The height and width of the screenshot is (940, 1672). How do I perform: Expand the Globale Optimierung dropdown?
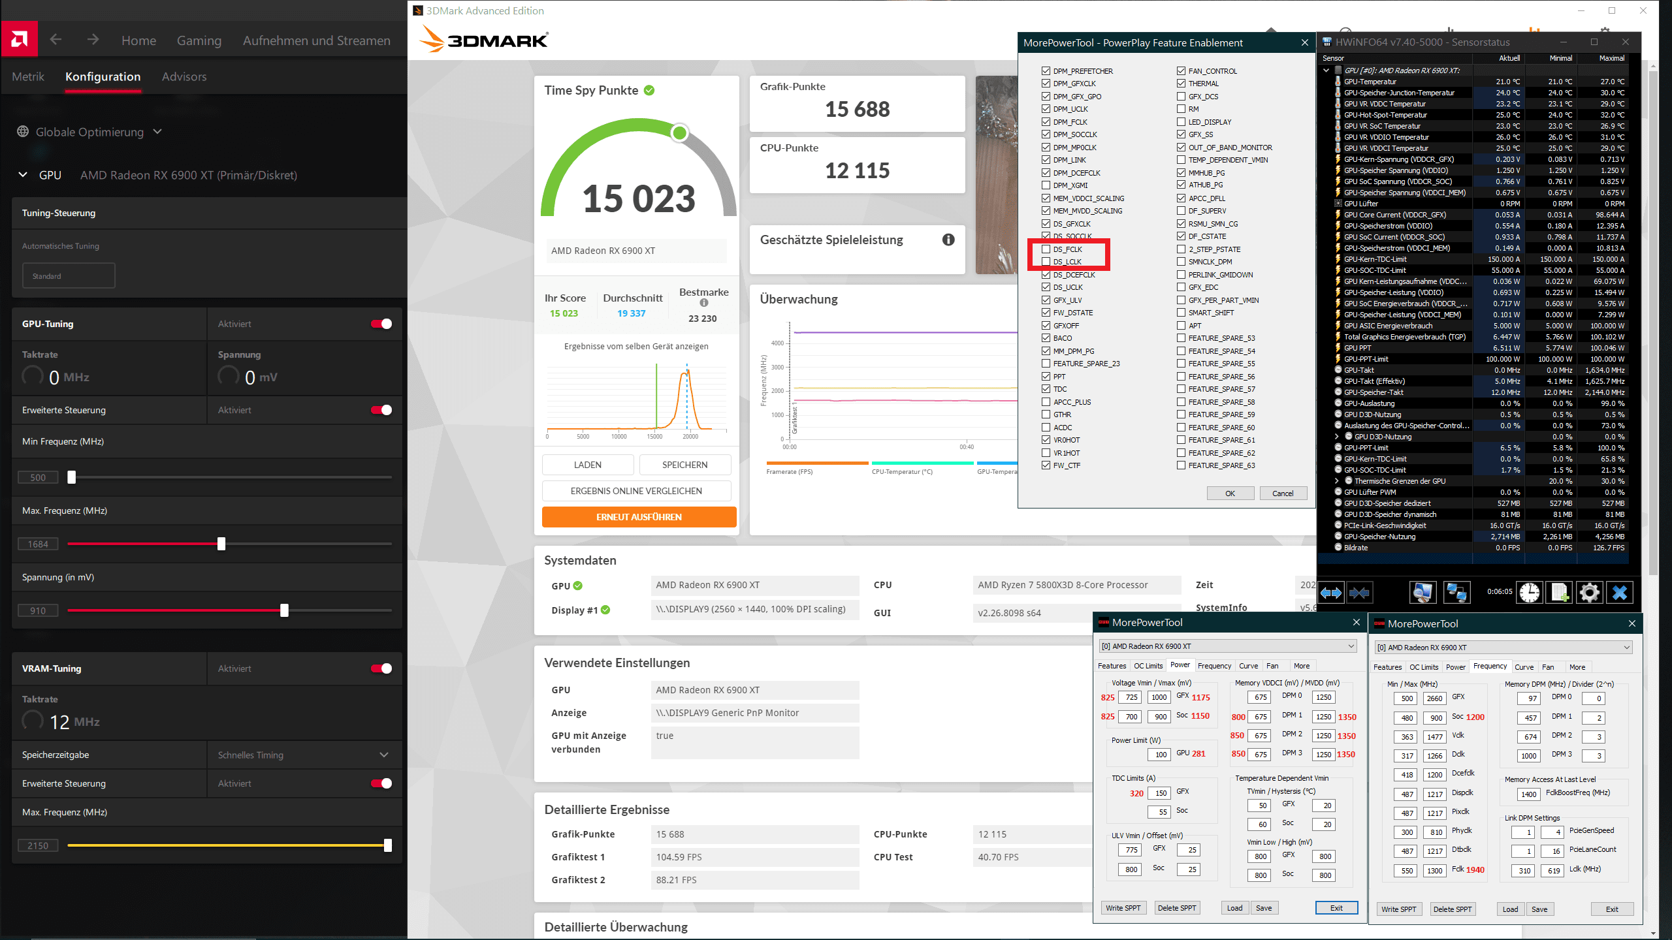(x=157, y=132)
